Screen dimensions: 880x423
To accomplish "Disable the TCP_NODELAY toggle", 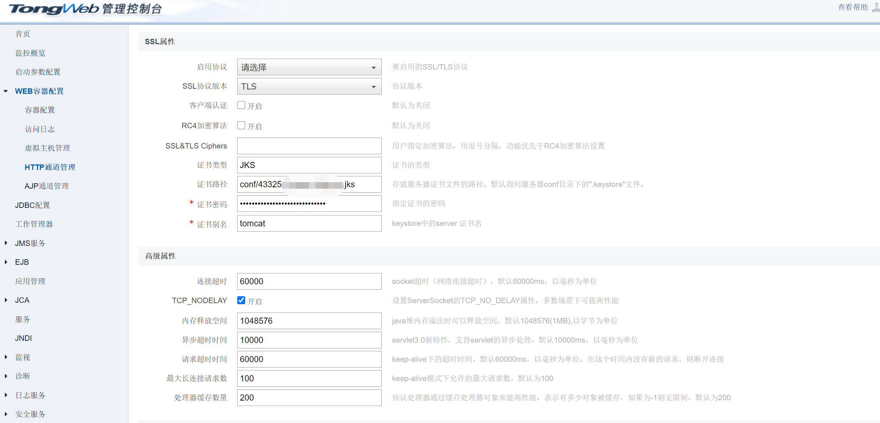I will click(x=241, y=300).
